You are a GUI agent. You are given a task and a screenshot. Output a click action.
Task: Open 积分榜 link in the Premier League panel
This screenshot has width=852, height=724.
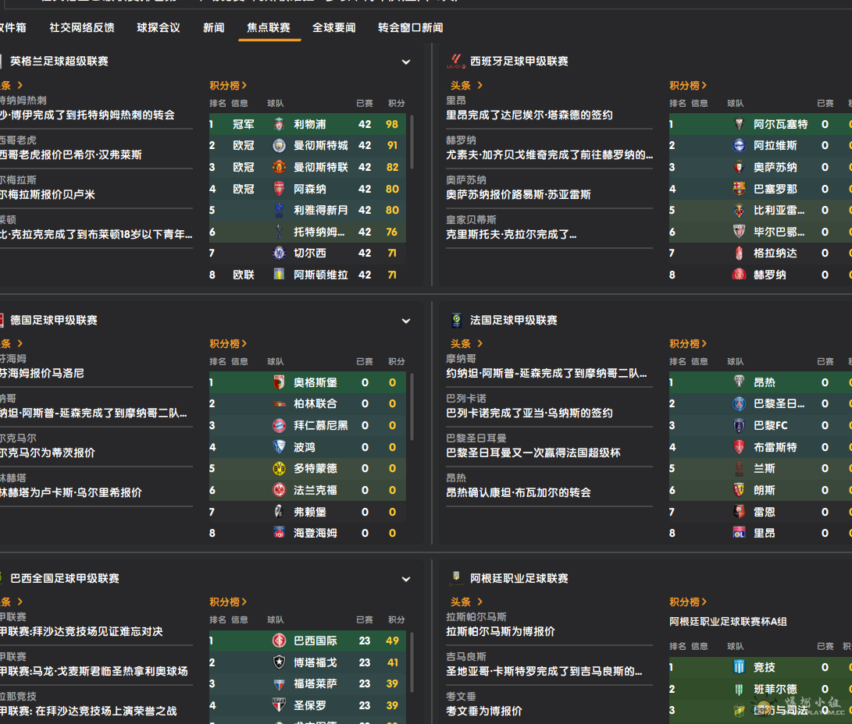click(227, 85)
